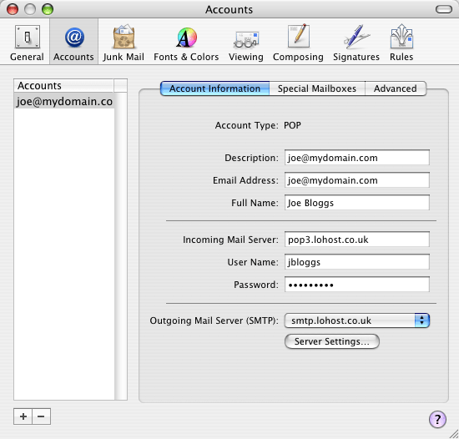Toggle toolbar with top-right pill button
The height and width of the screenshot is (439, 459).
click(444, 9)
